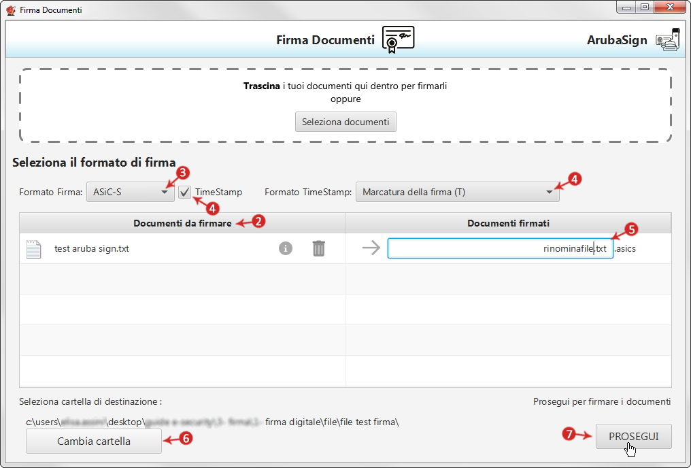Click the app icon in the title bar
The image size is (691, 468).
click(11, 10)
